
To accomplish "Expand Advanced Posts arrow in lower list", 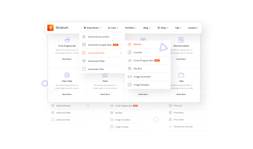I will [x=88, y=106].
